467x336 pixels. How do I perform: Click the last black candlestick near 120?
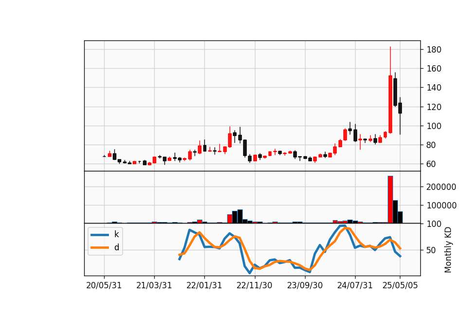(400, 108)
